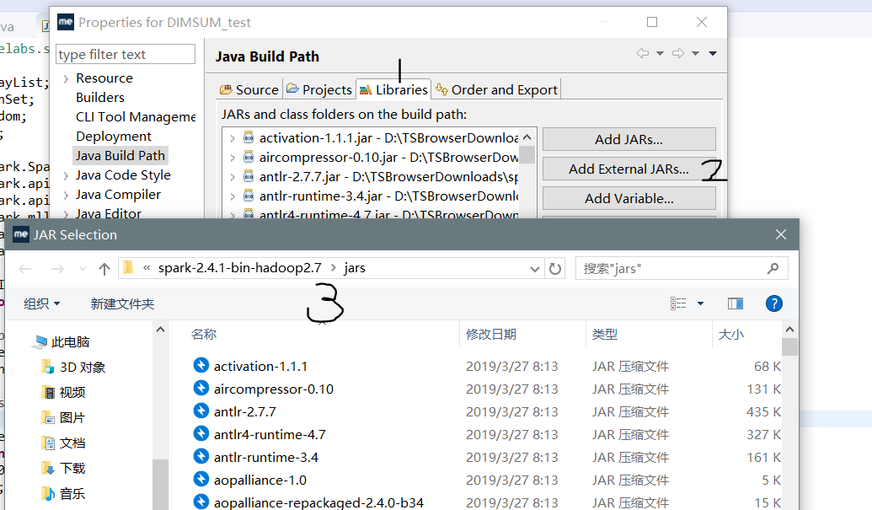The width and height of the screenshot is (872, 510).
Task: Open the 组织 dropdown menu
Action: (x=41, y=303)
